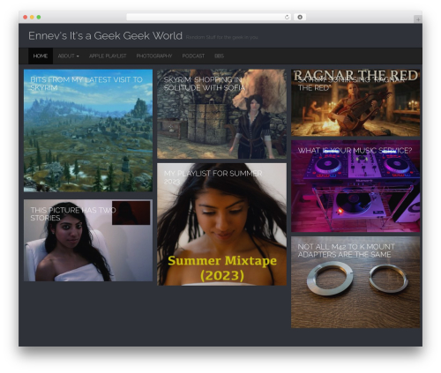Screen dimensions: 441x373
Task: Expand the About dropdown menu
Action: [68, 56]
